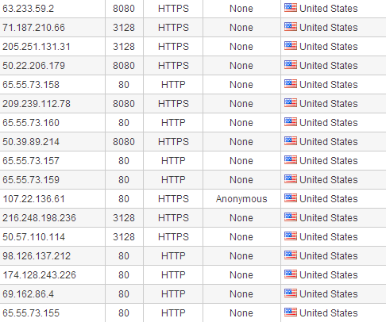Click the flag icon beside 65.55.73.155
Screen dimensions: 386x322
(291, 312)
